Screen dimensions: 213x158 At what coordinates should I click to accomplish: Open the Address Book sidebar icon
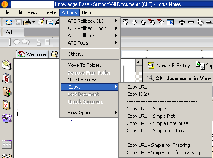(x=7, y=92)
